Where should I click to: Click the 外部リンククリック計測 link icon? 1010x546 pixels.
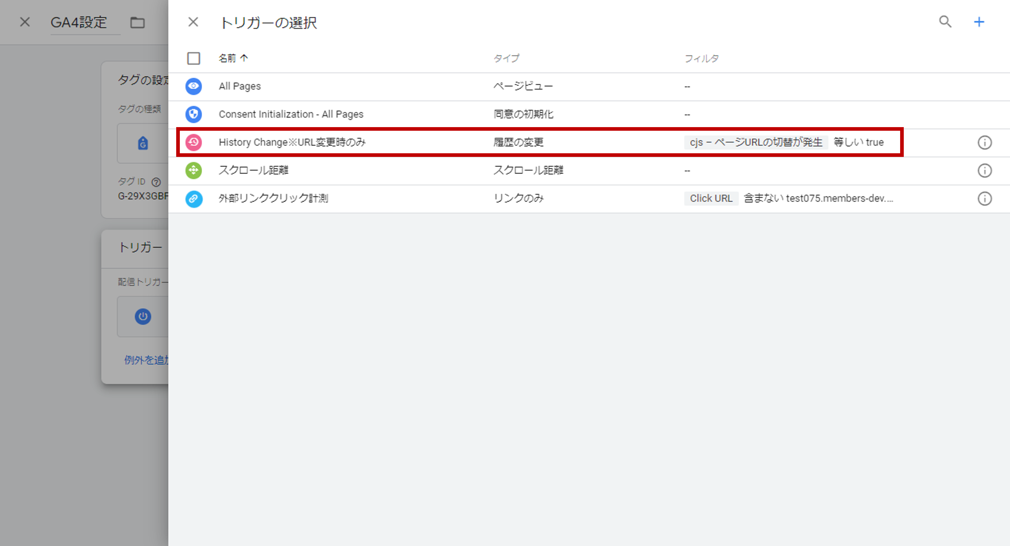tap(193, 199)
